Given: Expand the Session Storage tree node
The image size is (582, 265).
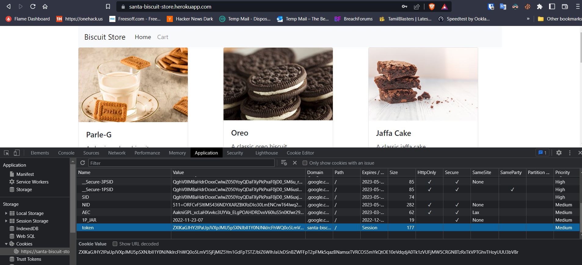Looking at the screenshot, I should [6, 221].
